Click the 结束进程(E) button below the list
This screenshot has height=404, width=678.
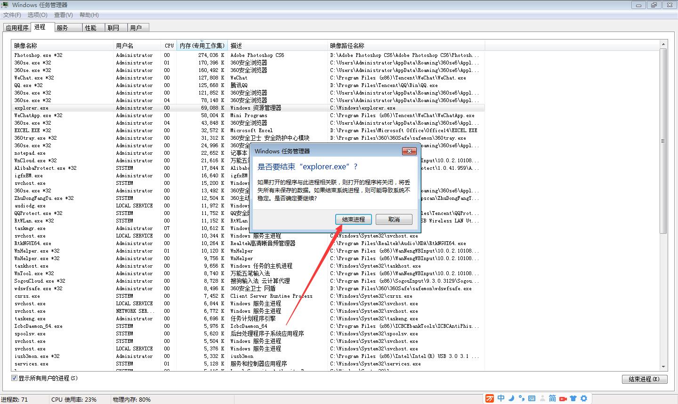[645, 379]
